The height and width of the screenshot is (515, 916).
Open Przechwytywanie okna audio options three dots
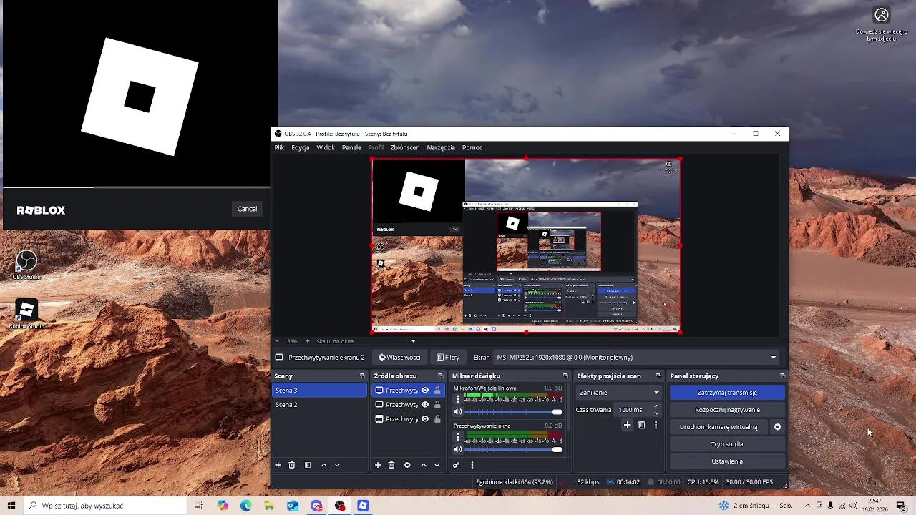tap(458, 436)
